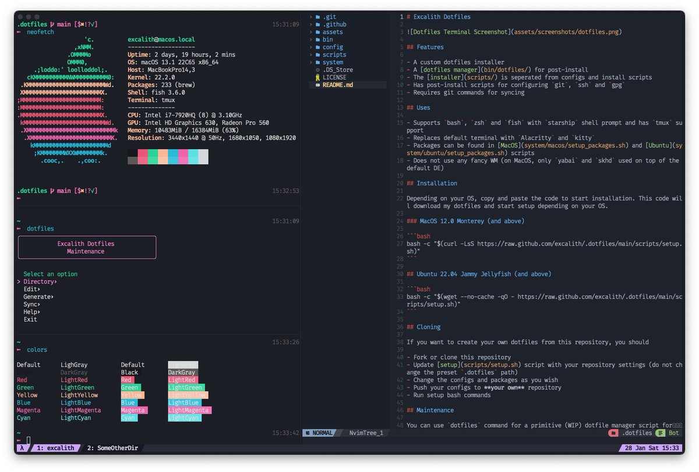Viewport: 699px width, 472px height.
Task: Click the shell cursor at the bottom prompt
Action: click(x=29, y=440)
